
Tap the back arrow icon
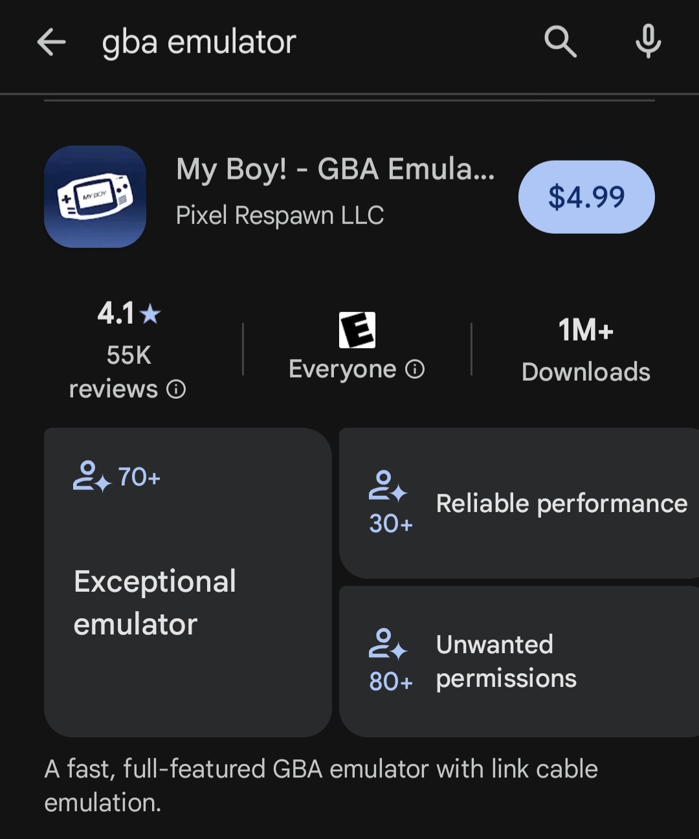pos(52,43)
